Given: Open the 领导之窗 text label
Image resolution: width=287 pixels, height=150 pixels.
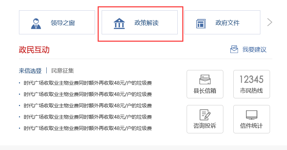Looking at the screenshot, I should click(x=63, y=23).
